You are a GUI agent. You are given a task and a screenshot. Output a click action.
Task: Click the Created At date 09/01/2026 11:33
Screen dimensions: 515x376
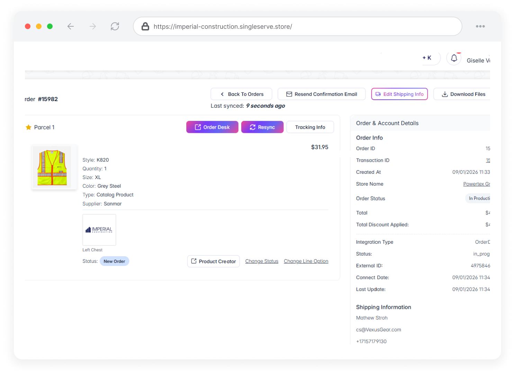tap(471, 172)
